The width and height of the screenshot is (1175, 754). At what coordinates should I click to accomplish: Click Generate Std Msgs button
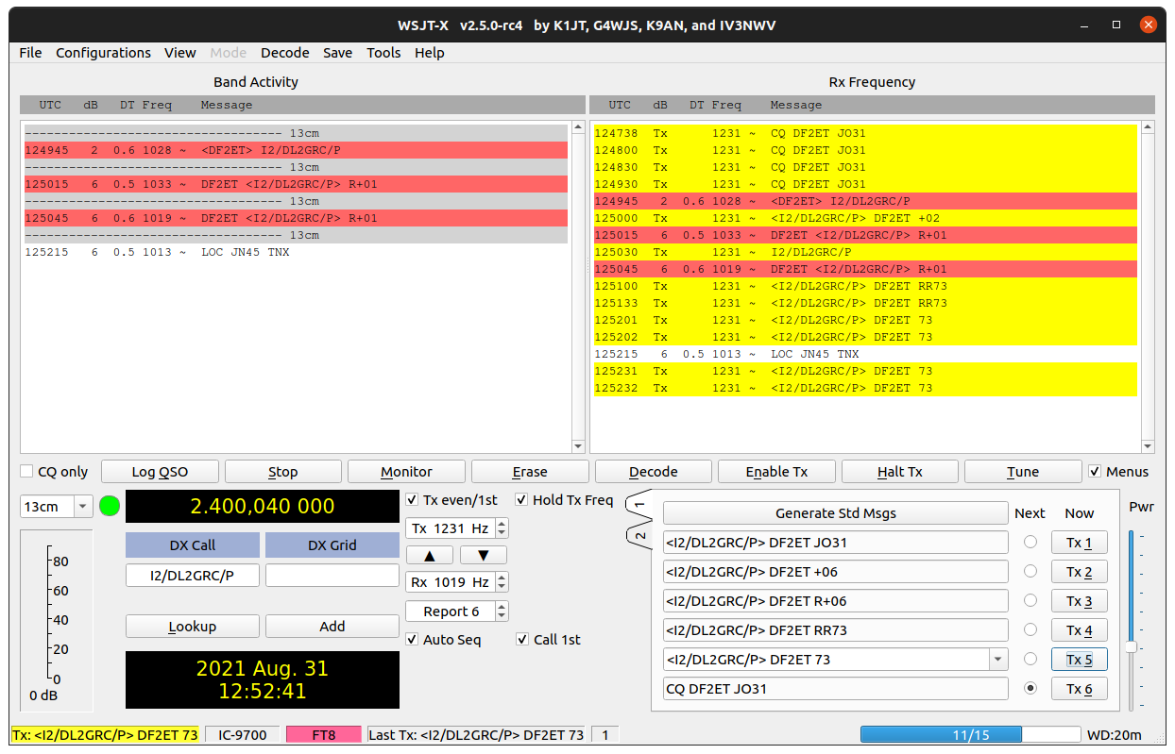(835, 513)
